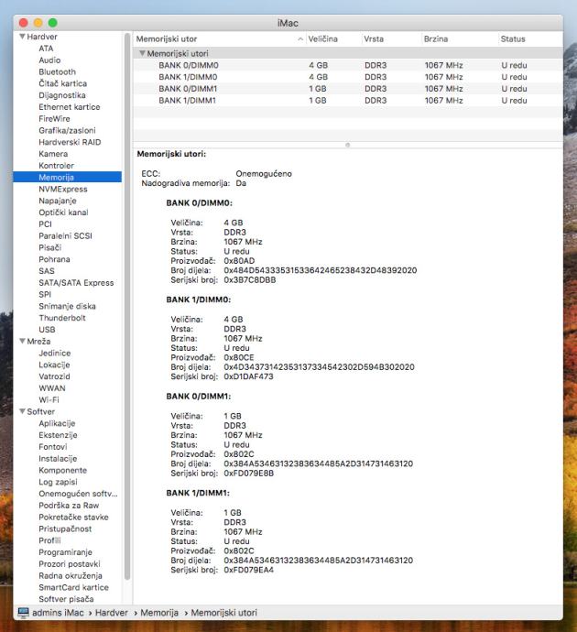Select Pokretačke stavke in sidebar

(x=74, y=517)
